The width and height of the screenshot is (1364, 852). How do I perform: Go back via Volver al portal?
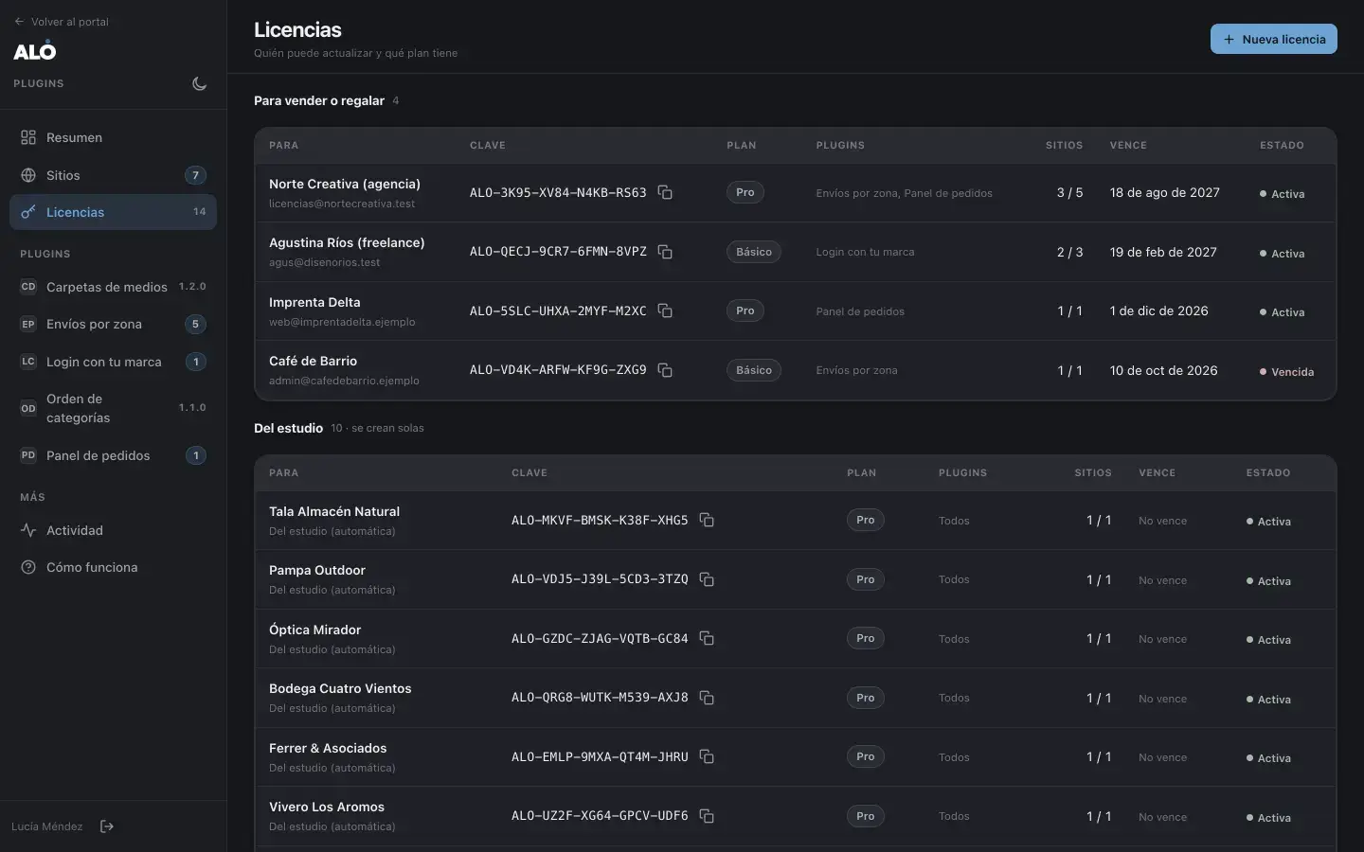click(x=62, y=22)
